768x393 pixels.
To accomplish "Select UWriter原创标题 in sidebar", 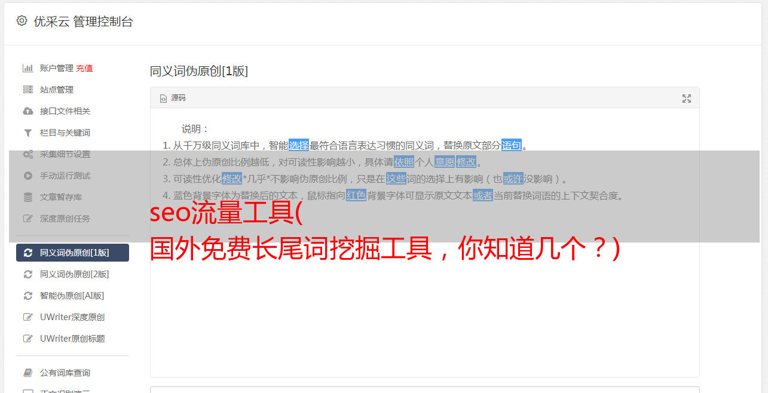I will coord(72,339).
